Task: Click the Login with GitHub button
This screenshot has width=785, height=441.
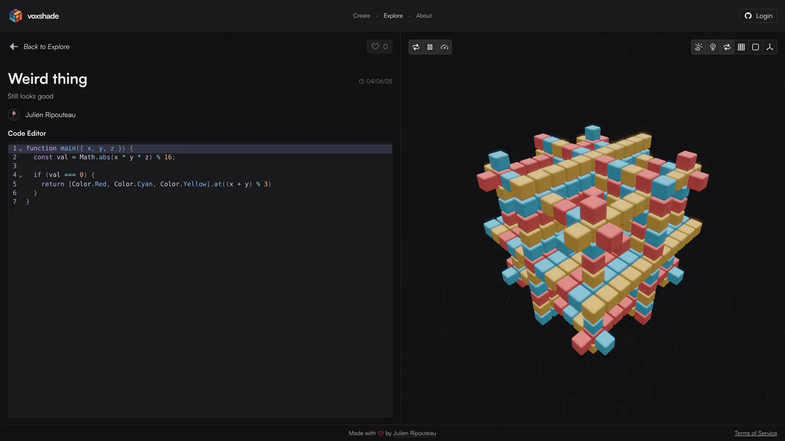Action: [758, 16]
